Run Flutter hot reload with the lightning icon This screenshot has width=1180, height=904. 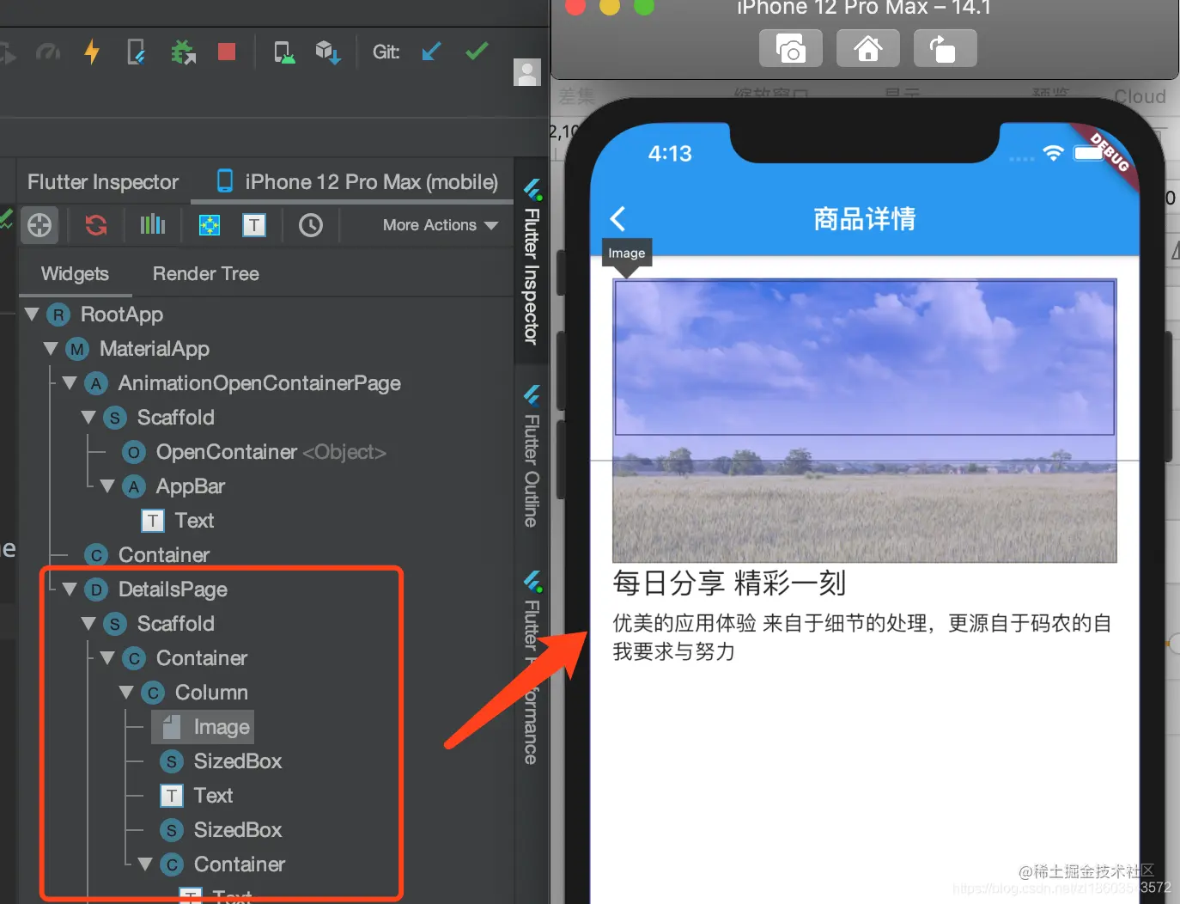point(91,52)
